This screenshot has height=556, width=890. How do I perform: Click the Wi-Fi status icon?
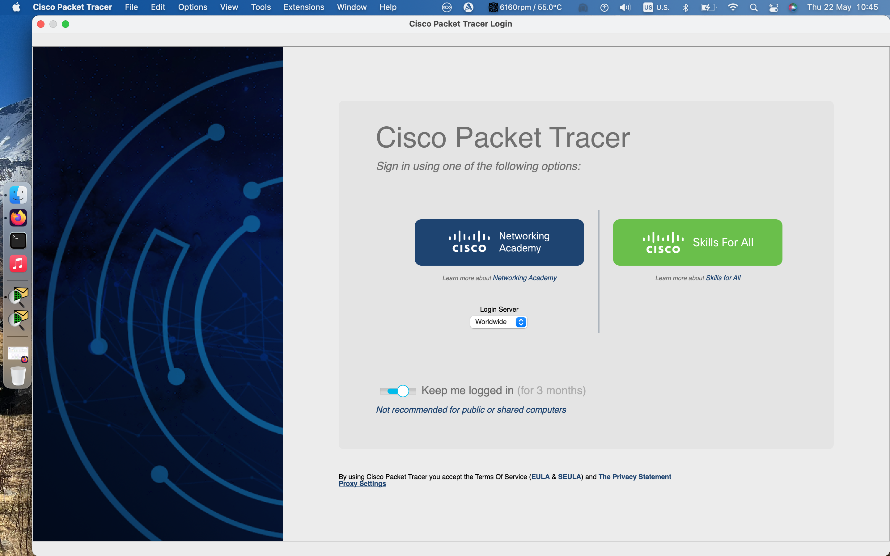733,7
